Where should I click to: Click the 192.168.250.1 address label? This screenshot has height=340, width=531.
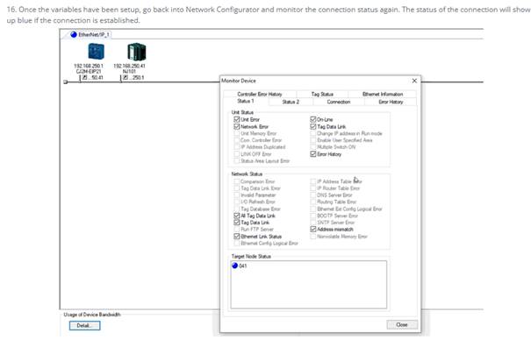tap(89, 66)
